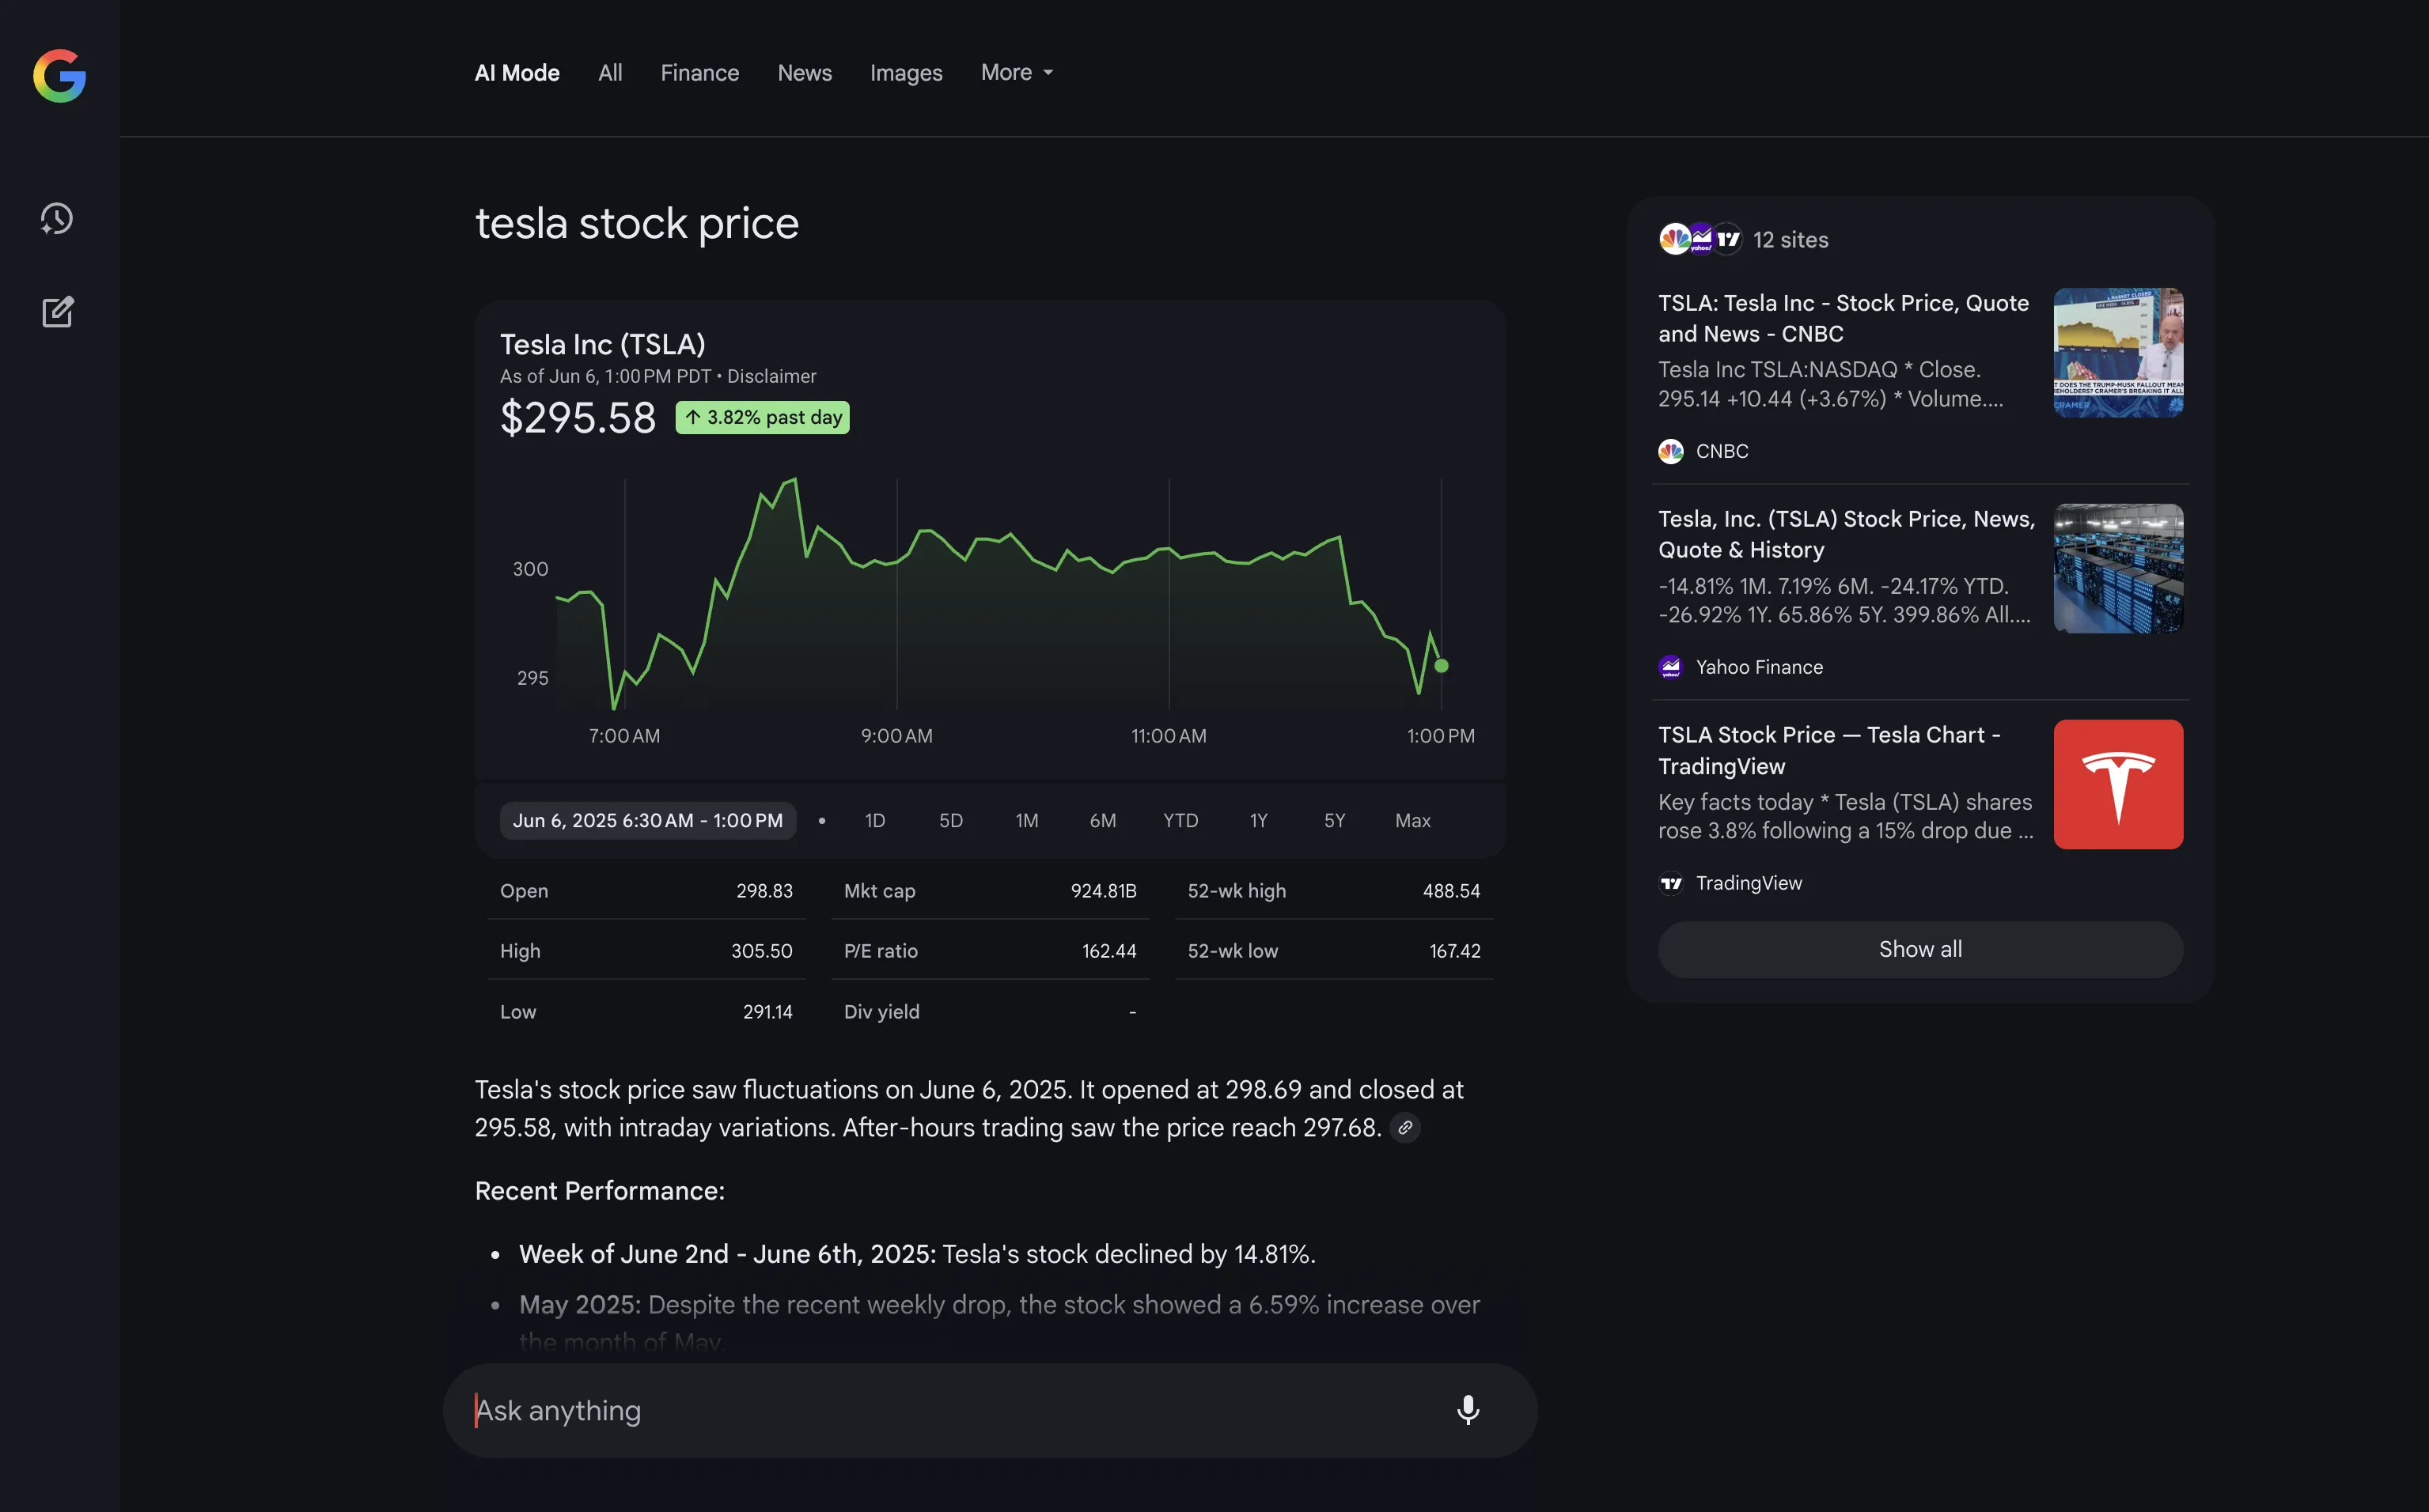This screenshot has width=2429, height=1512.
Task: Select the current price dot on chart
Action: [1442, 666]
